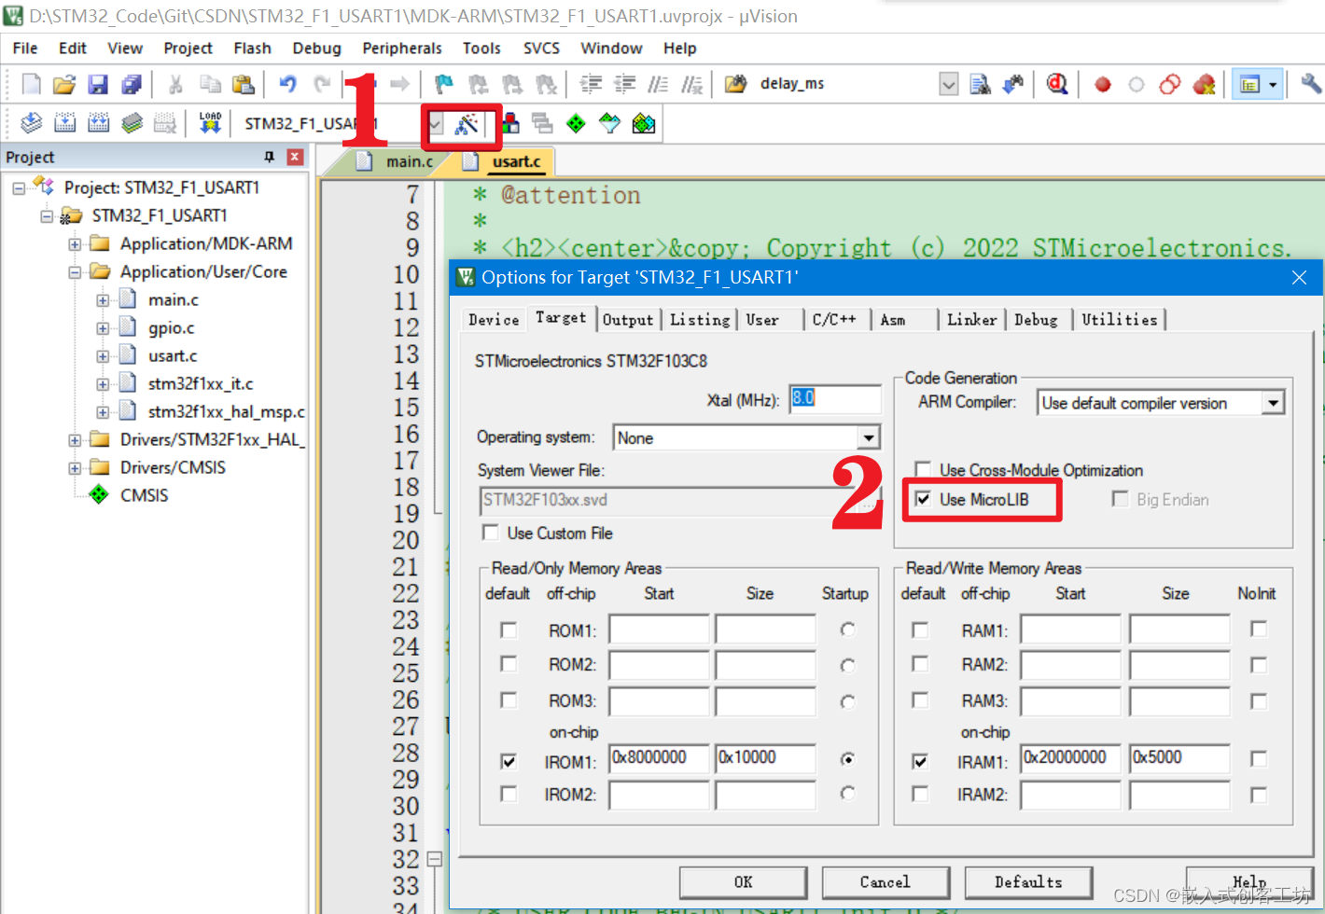The width and height of the screenshot is (1325, 914).
Task: Undo the last edit with the blue arrow
Action: 287,85
